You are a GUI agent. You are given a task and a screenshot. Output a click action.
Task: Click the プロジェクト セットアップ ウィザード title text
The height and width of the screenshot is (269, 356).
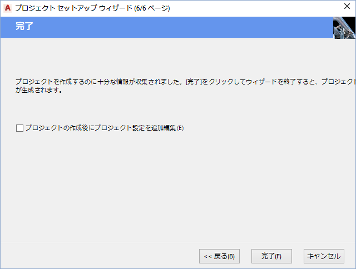pos(72,8)
